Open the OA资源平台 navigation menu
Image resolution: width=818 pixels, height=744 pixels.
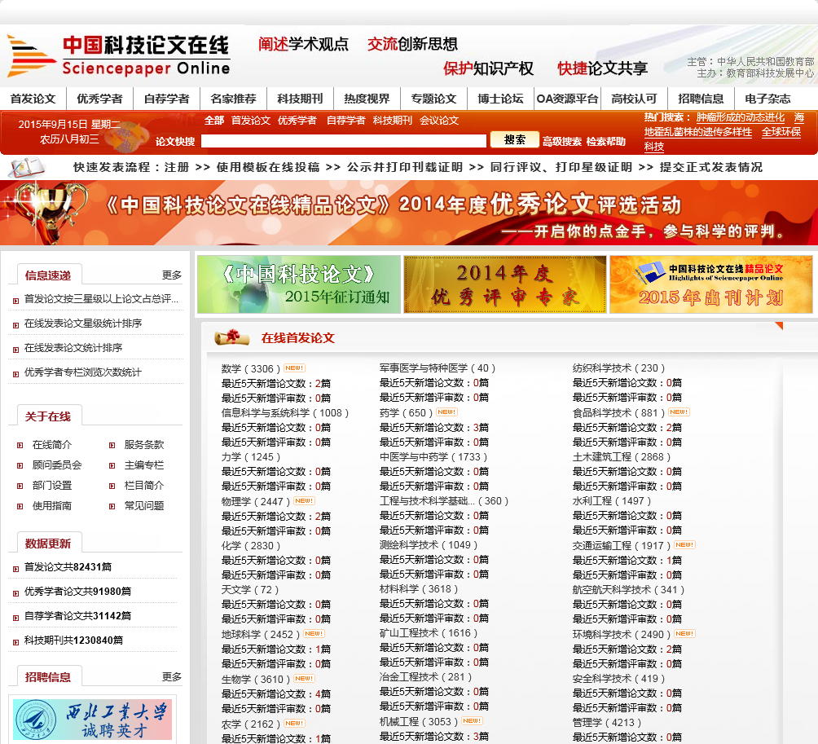tap(568, 99)
